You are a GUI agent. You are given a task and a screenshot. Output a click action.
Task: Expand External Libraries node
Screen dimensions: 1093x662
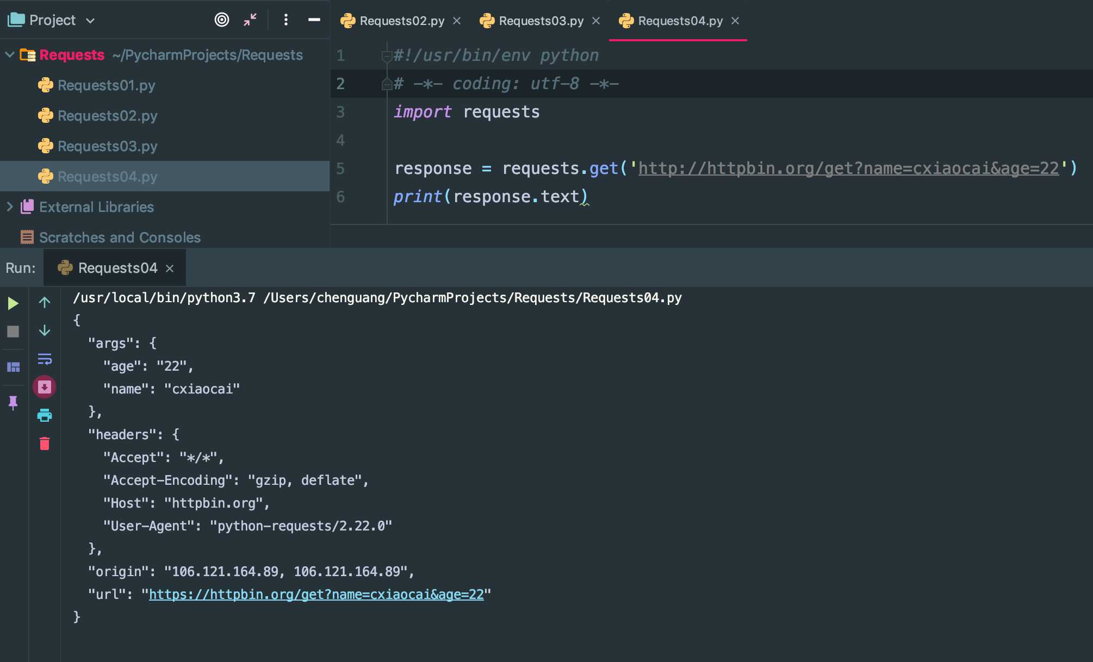[10, 207]
